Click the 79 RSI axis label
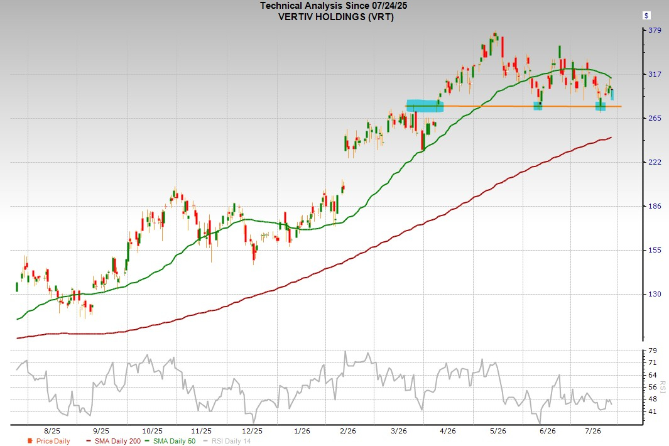The width and height of the screenshot is (669, 446). pyautogui.click(x=653, y=351)
